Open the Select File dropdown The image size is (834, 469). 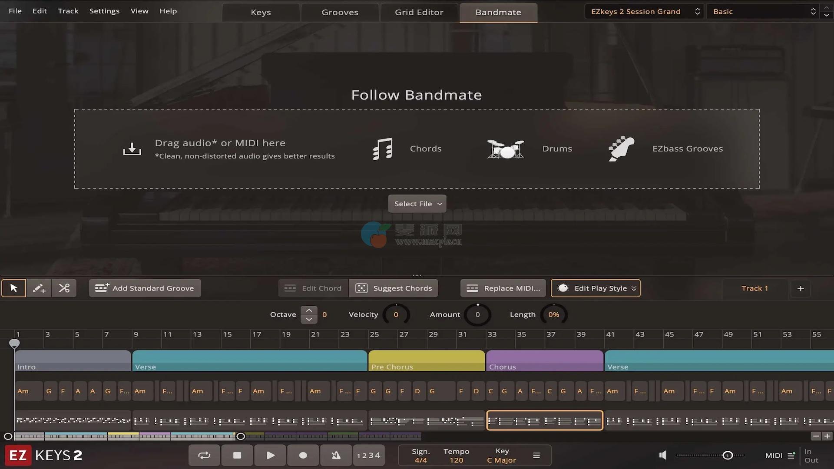417,204
